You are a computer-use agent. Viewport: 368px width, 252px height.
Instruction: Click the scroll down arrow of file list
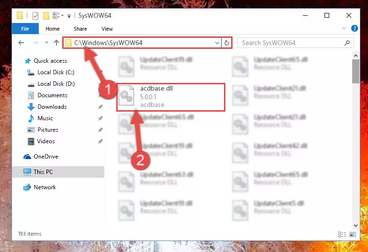[356, 226]
